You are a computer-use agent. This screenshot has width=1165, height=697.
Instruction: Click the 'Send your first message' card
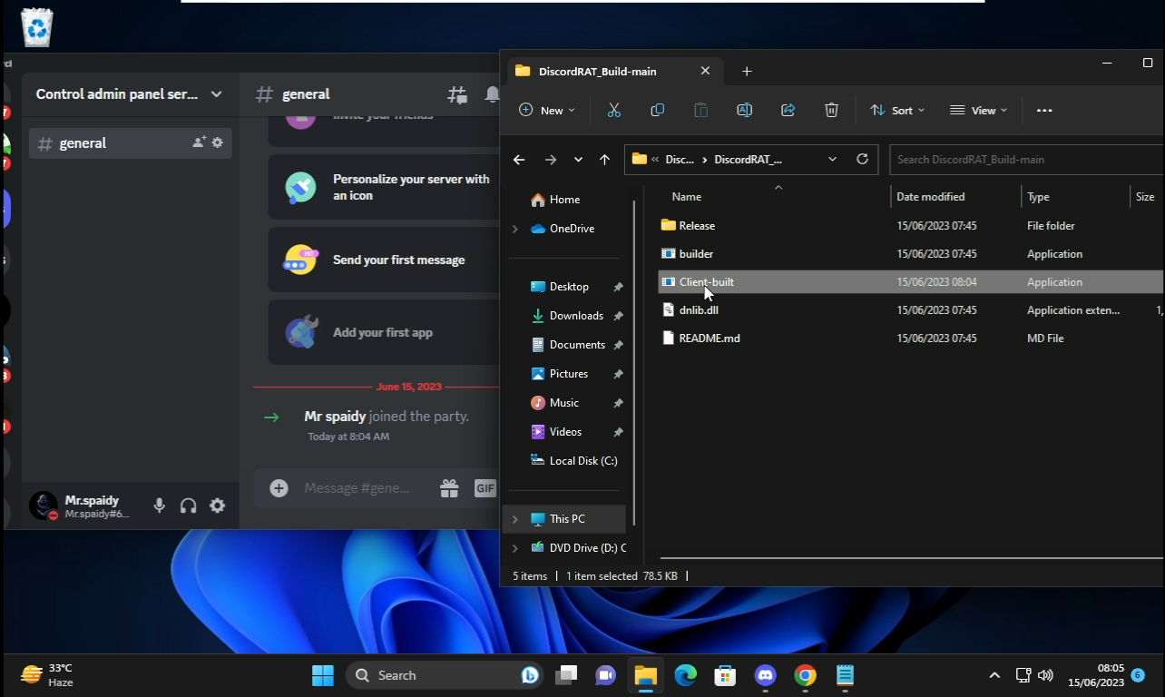pyautogui.click(x=384, y=260)
